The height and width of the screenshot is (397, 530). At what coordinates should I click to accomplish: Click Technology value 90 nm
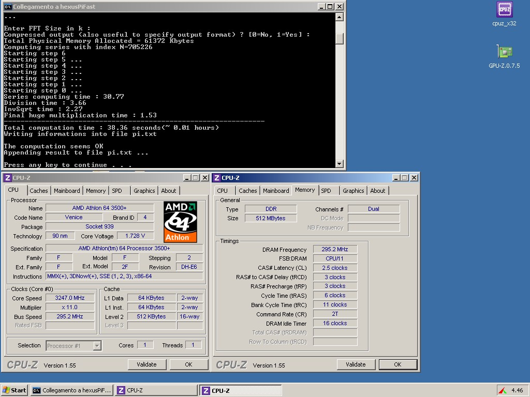tap(60, 236)
